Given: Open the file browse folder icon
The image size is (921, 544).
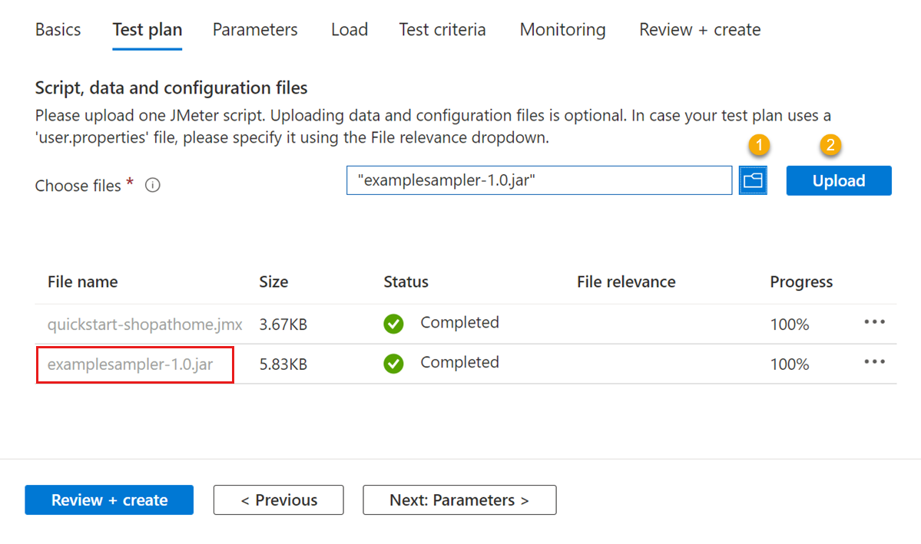Looking at the screenshot, I should tap(753, 180).
